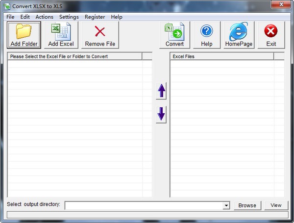
Task: Move file down with the down arrow
Action: pyautogui.click(x=161, y=114)
